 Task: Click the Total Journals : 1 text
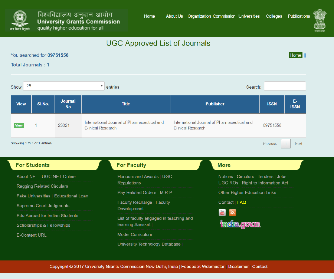pos(30,65)
